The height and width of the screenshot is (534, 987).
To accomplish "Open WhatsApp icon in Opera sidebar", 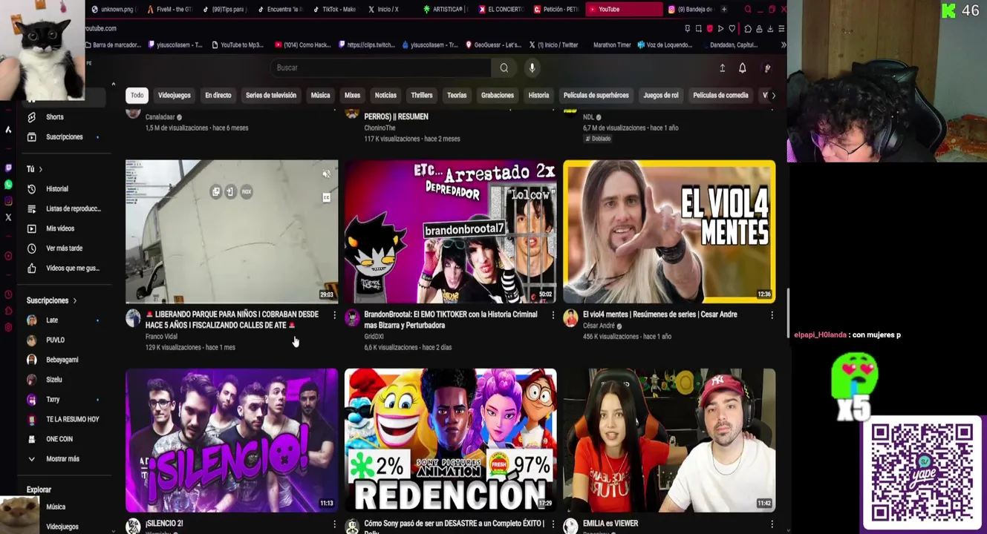I will pos(8,185).
